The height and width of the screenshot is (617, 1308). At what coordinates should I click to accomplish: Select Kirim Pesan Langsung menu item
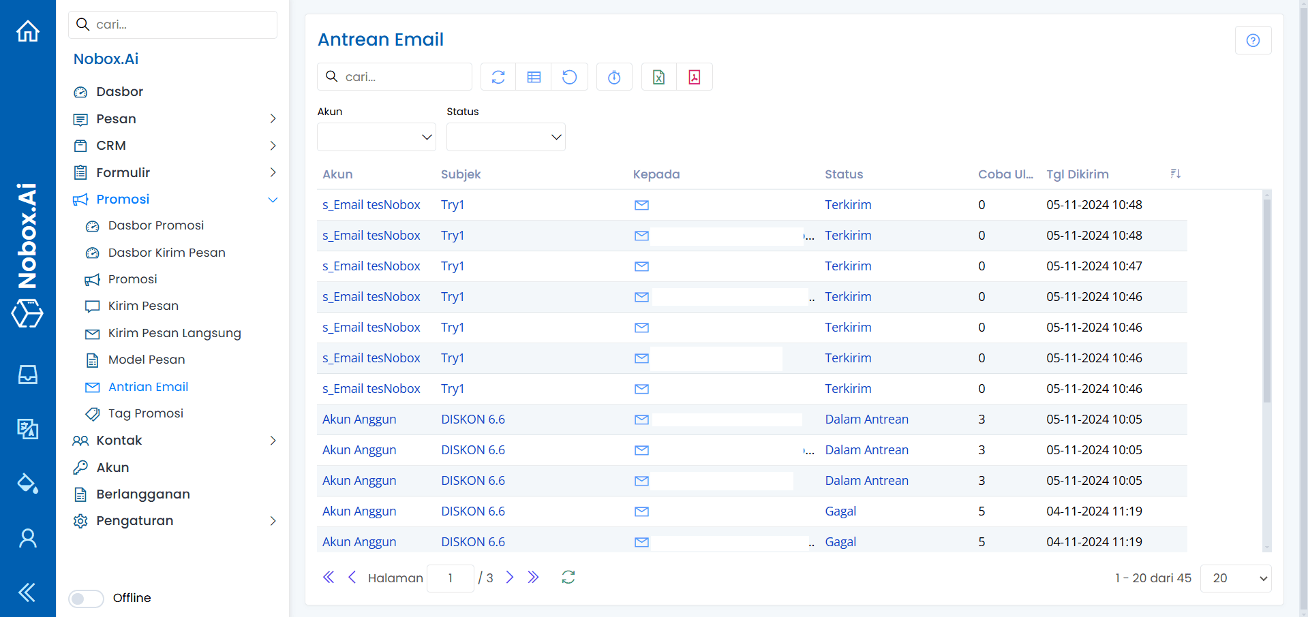[x=174, y=333]
